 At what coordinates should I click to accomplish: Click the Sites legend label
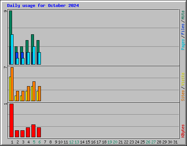pos(183,96)
